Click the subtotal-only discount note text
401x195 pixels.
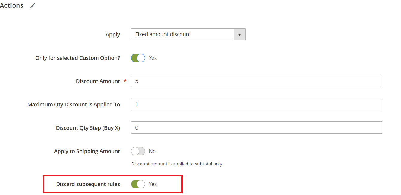(x=176, y=164)
